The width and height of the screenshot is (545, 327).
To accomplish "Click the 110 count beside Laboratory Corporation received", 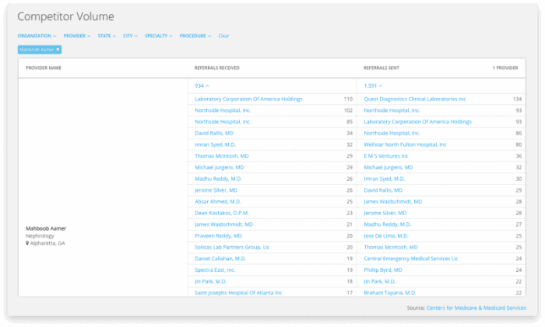I will 348,99.
